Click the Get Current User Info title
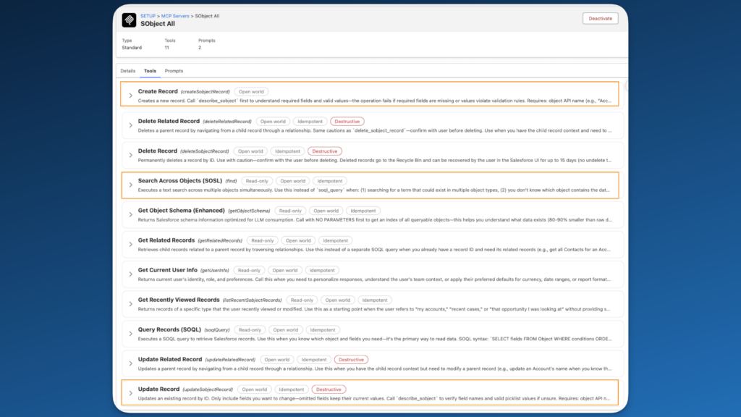Screen dimensions: 741x417 click(168, 270)
